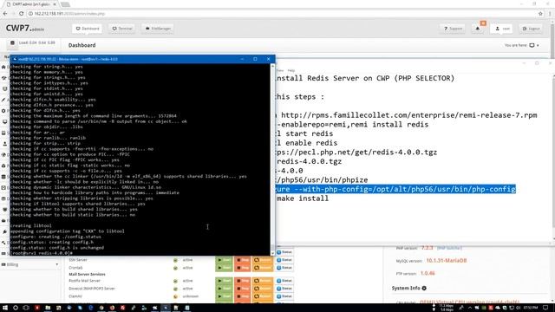Click the server load database icon
Image resolution: width=555 pixels, height=312 pixels.
(x=12, y=42)
